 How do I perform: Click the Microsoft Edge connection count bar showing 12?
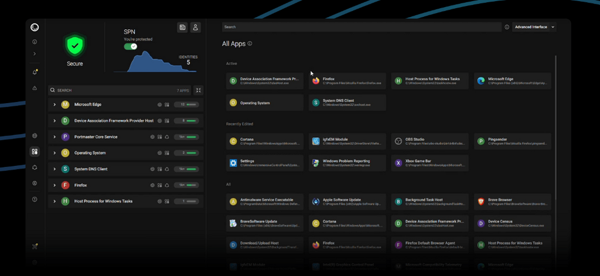click(186, 104)
